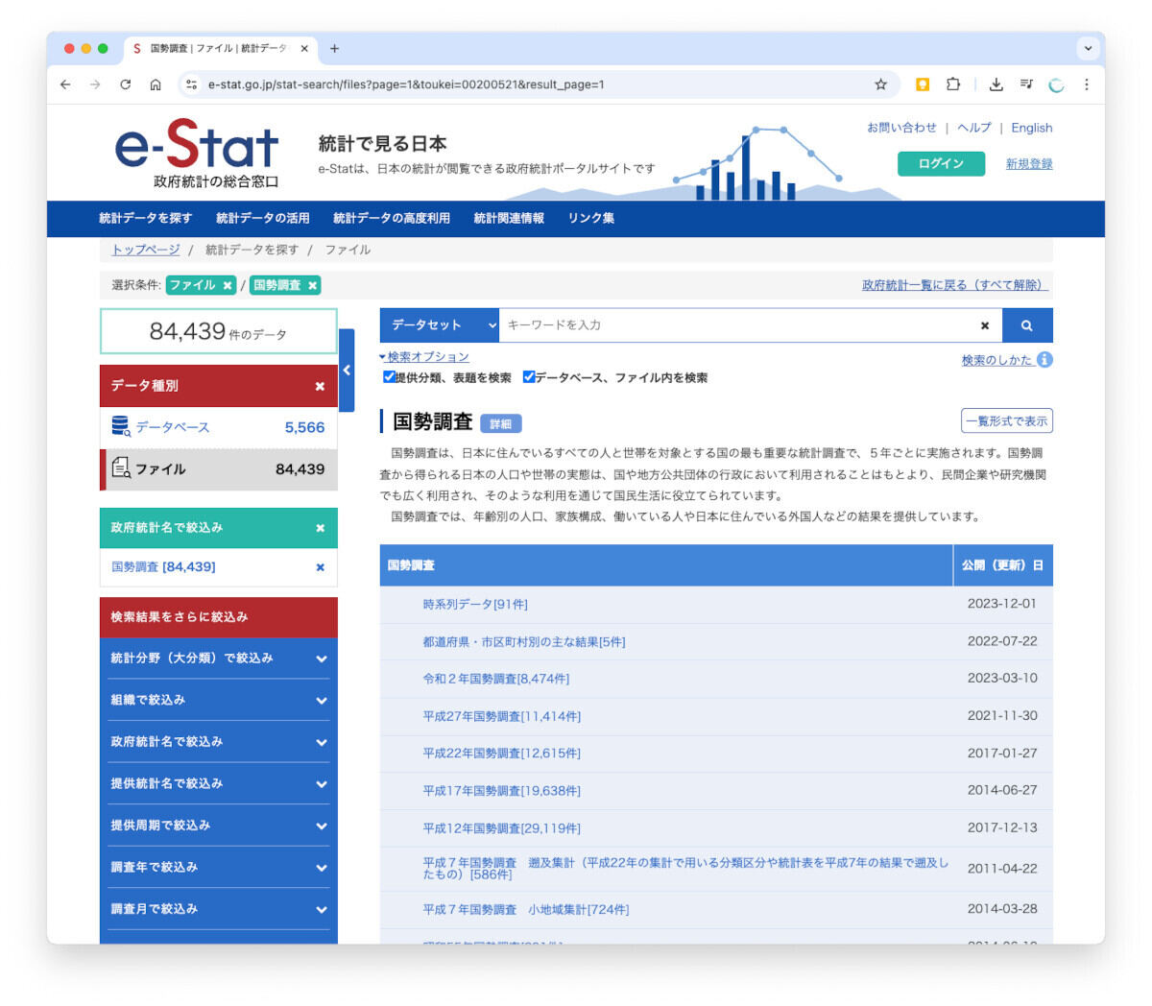Open the browser home icon

coord(155,84)
